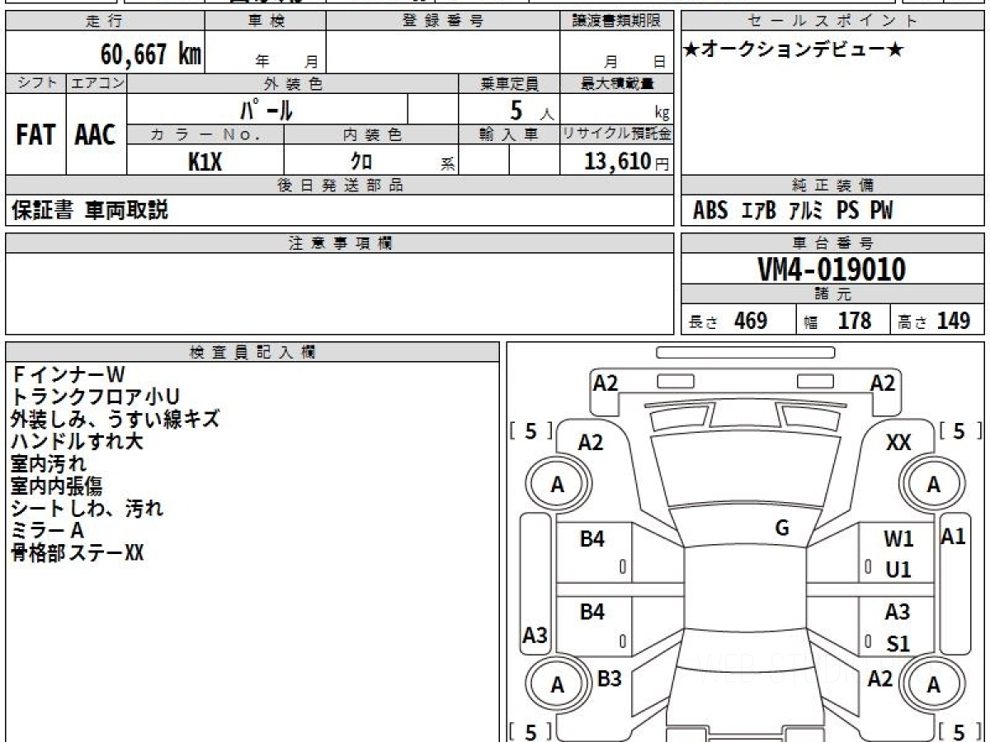The width and height of the screenshot is (990, 742).
Task: Select the 車台番号 header
Action: [x=833, y=242]
